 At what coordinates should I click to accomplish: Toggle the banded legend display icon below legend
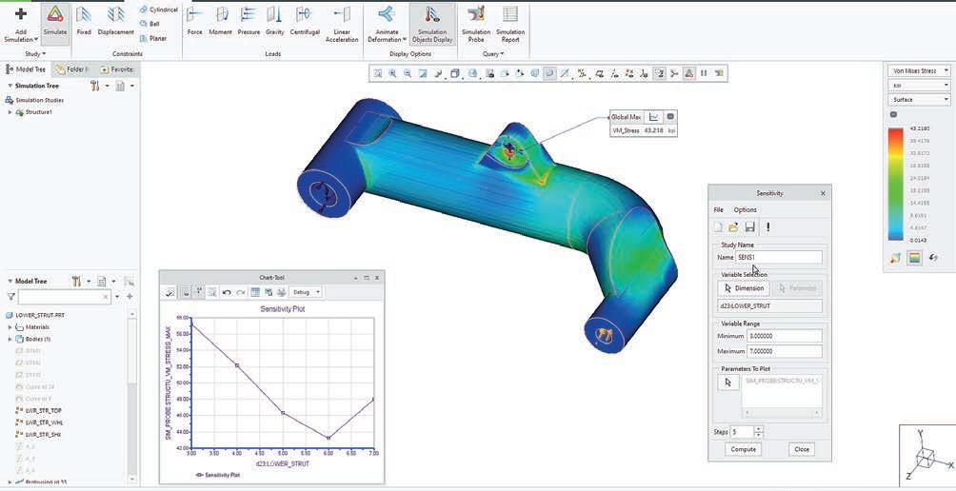point(914,258)
